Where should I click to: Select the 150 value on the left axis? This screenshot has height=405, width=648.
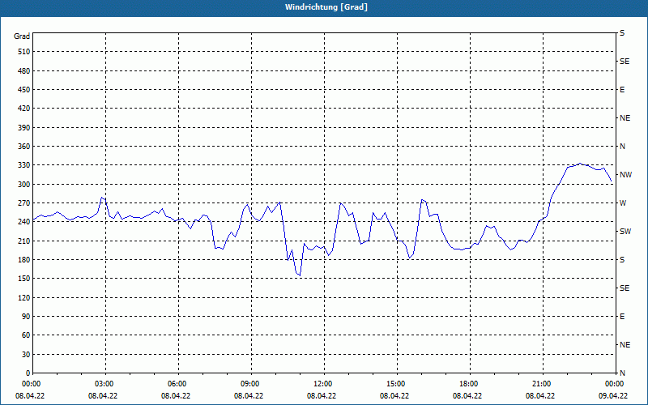tap(24, 279)
